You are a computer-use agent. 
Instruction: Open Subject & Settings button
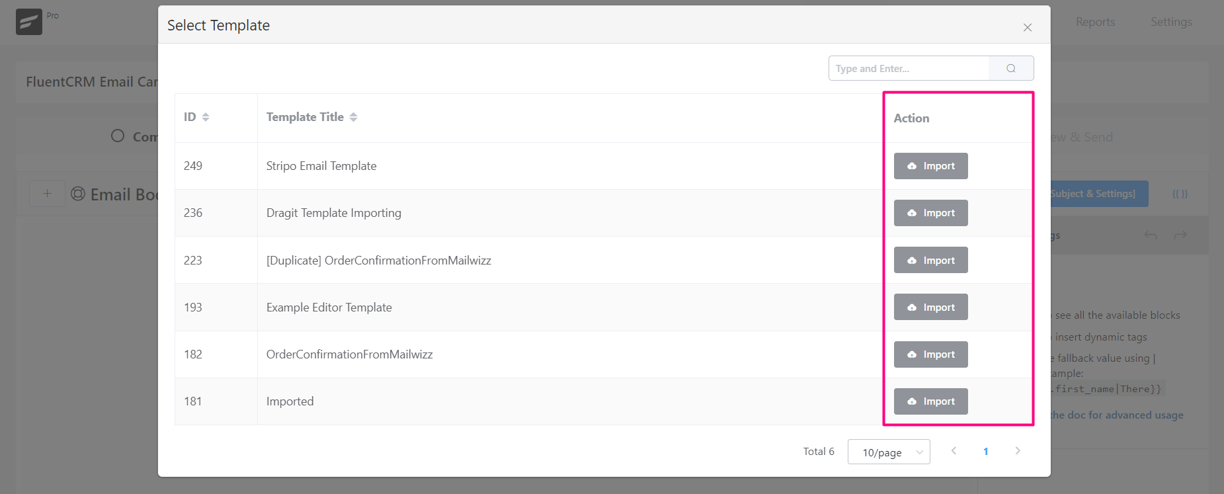coord(1099,194)
